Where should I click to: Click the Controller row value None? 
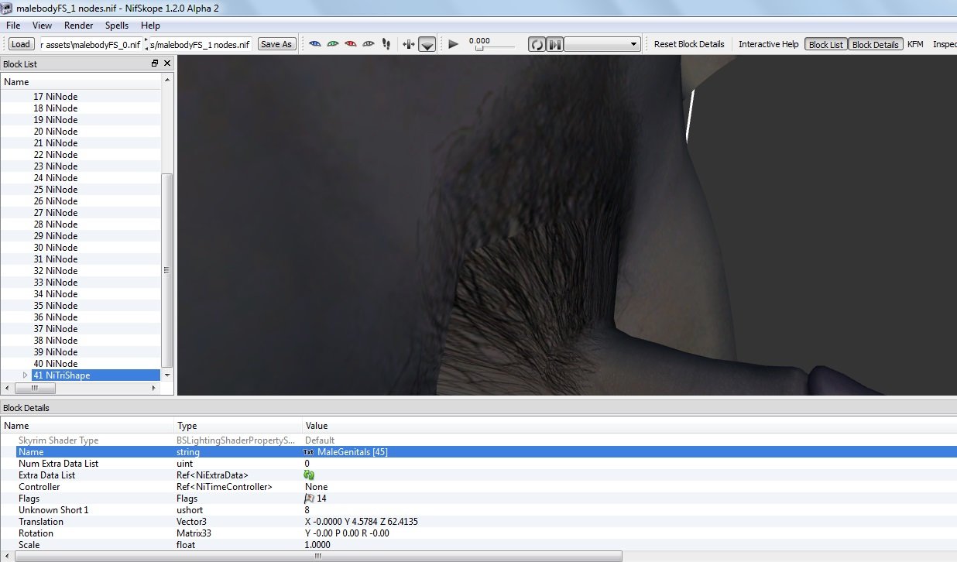316,487
